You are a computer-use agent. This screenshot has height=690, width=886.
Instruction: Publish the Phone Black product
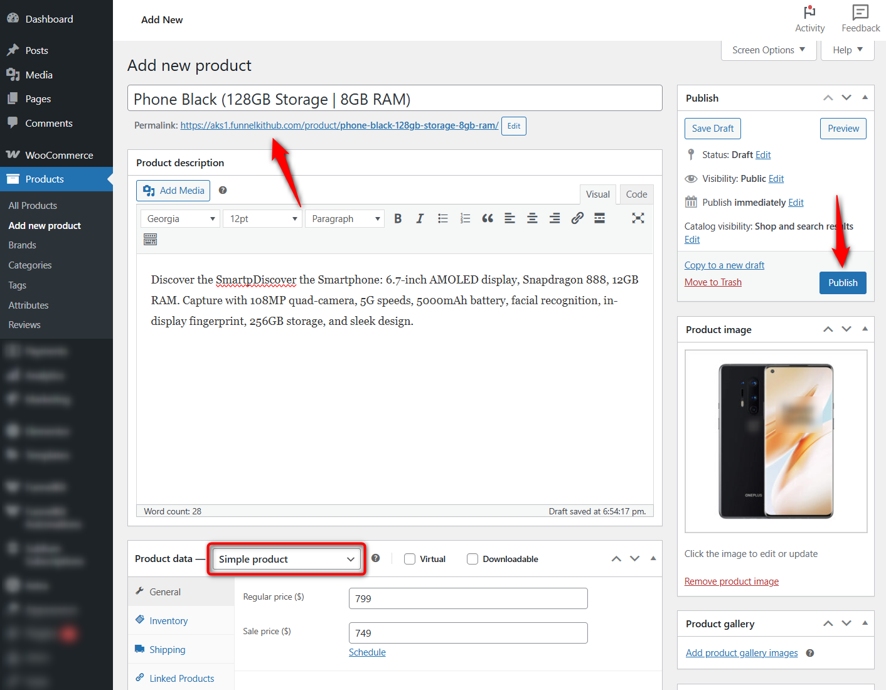click(842, 282)
